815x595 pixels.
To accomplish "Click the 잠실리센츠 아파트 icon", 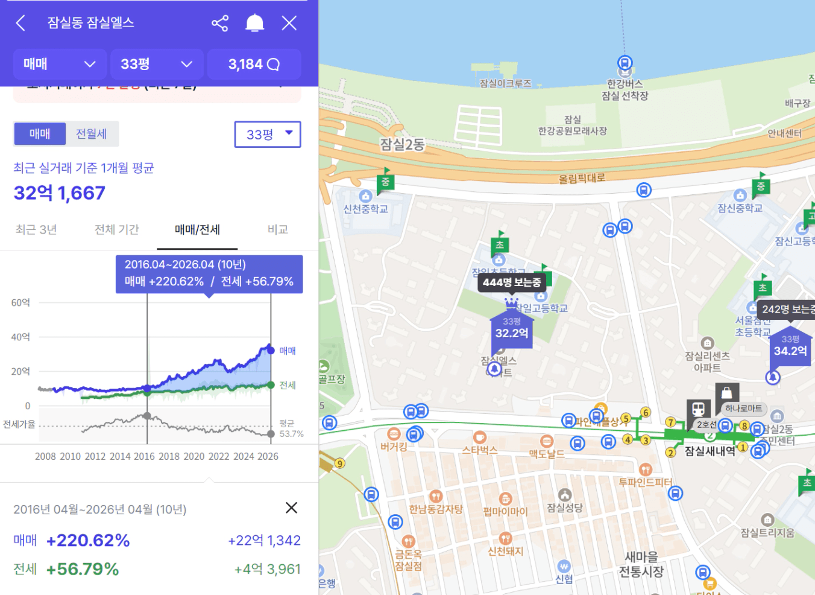I will point(708,343).
